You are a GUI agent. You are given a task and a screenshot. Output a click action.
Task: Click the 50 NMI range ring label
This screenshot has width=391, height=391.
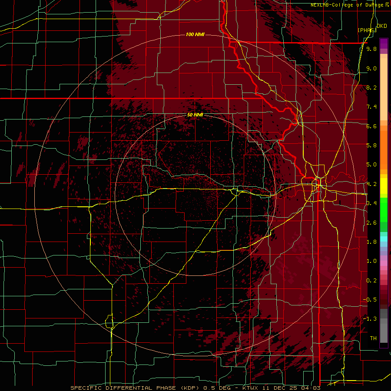[x=195, y=115]
